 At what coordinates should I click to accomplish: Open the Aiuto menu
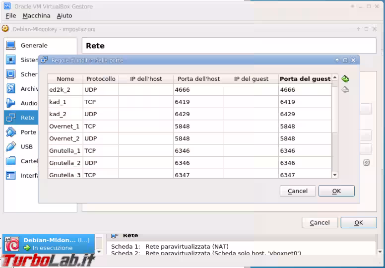[64, 16]
